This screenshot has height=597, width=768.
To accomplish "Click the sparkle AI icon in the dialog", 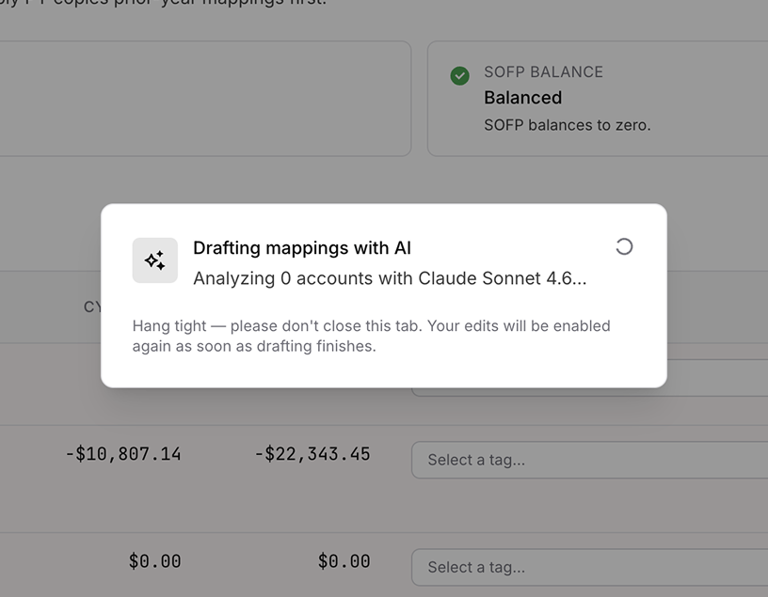I will 155,260.
